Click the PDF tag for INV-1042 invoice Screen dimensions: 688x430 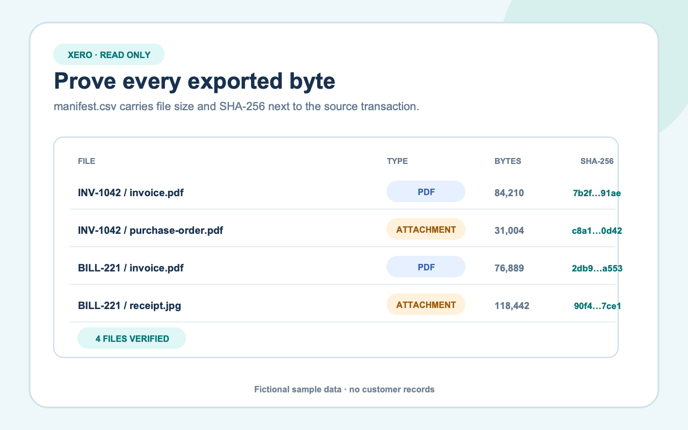click(426, 191)
